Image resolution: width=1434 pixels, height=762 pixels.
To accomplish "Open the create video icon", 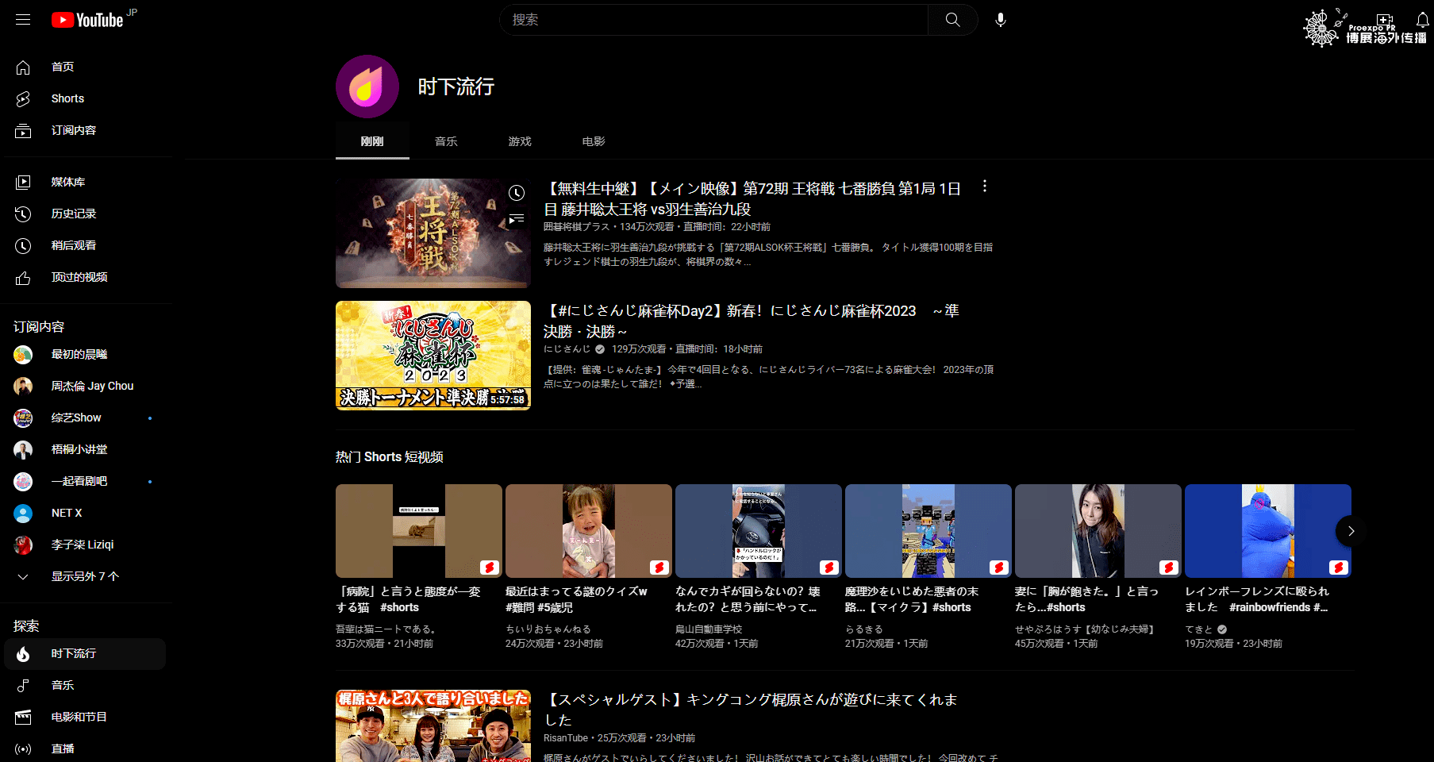I will 1385,20.
